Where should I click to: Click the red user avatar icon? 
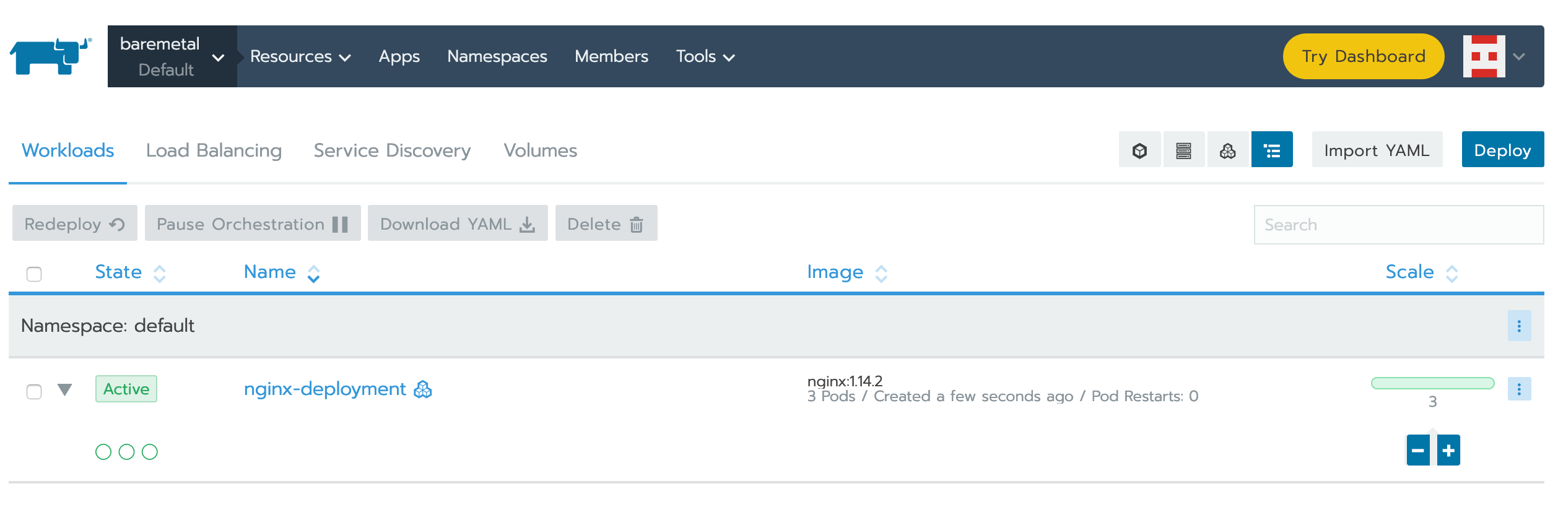click(x=1484, y=56)
